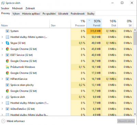The width and height of the screenshot is (137, 125).
Task: Select the Chrome icon using 45,8 MB
Action: tap(8, 49)
